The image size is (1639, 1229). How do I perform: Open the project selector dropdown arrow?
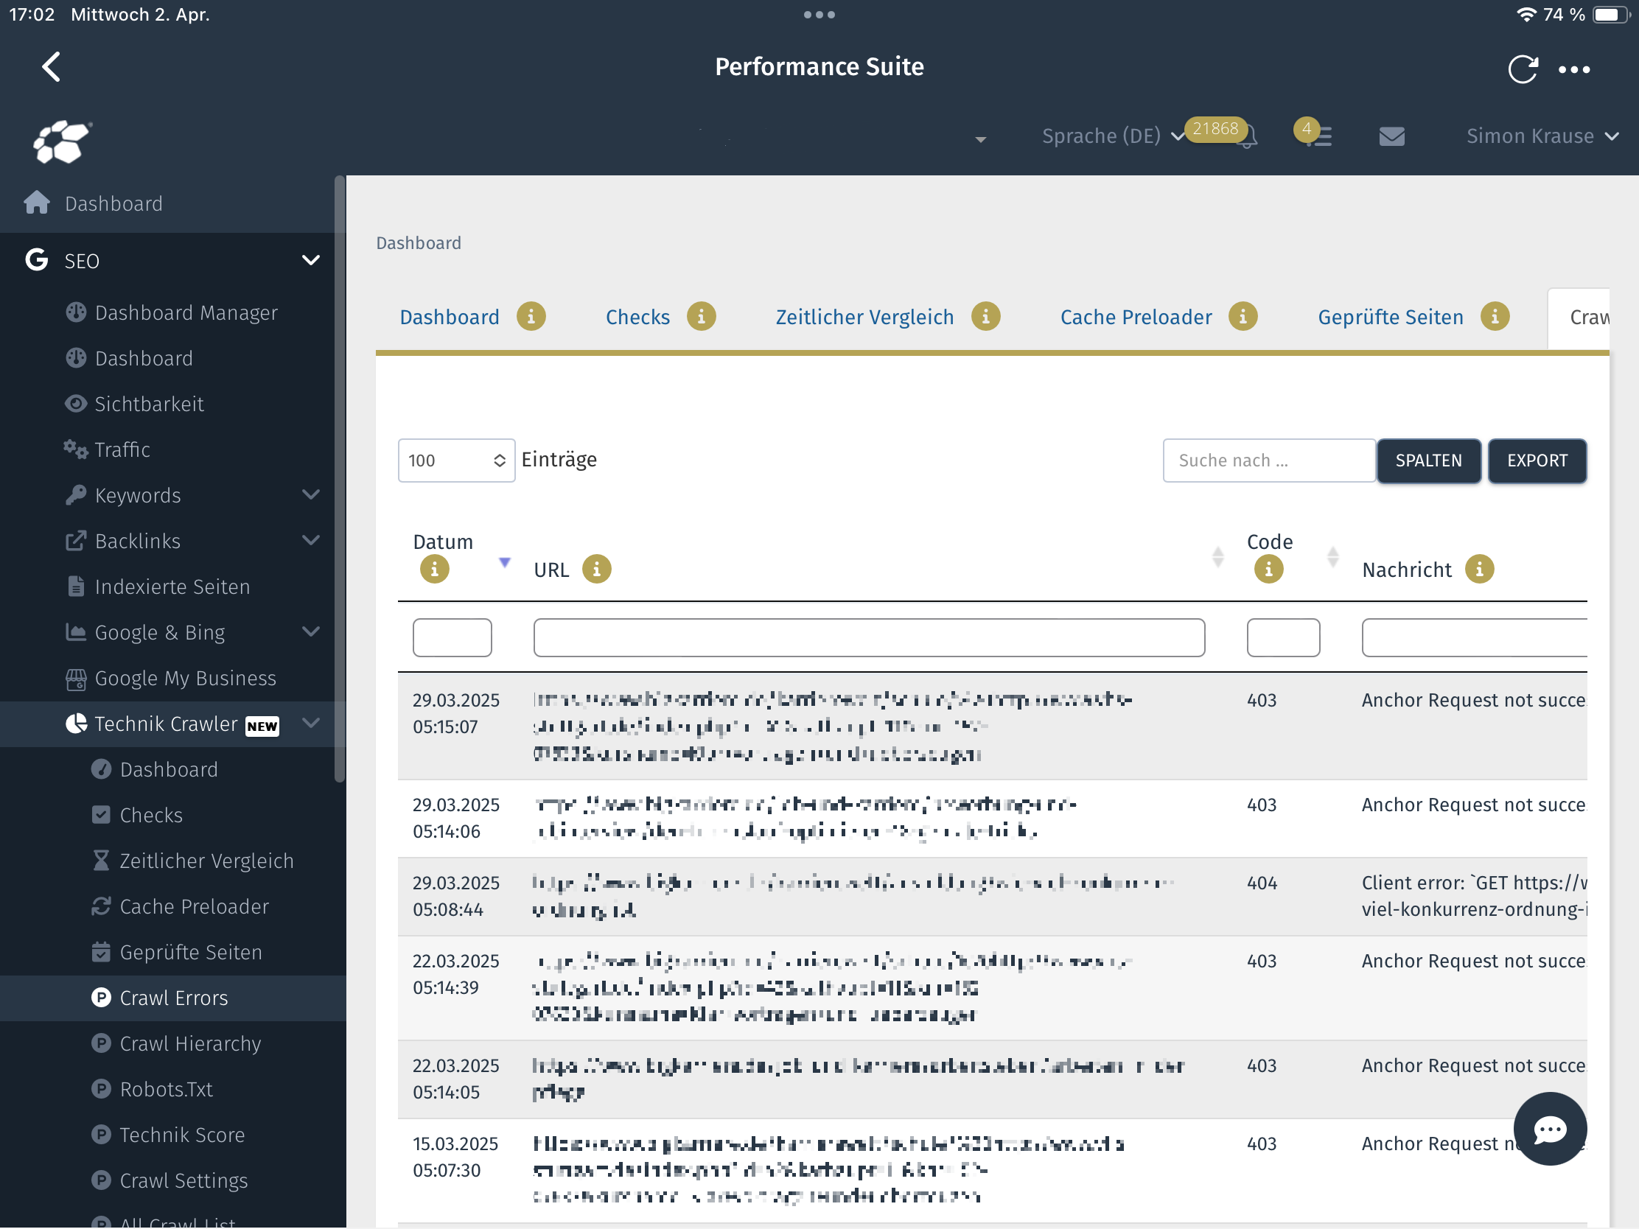(x=980, y=139)
